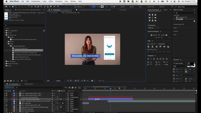The width and height of the screenshot is (201, 113).
Task: Choose the Pen tool
Action: pyautogui.click(x=38, y=7)
